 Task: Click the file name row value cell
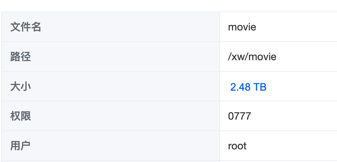coord(278,27)
